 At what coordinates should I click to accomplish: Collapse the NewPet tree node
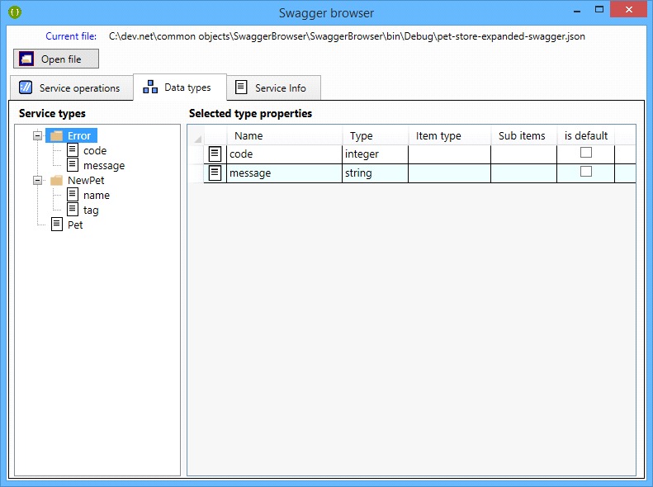coord(37,180)
